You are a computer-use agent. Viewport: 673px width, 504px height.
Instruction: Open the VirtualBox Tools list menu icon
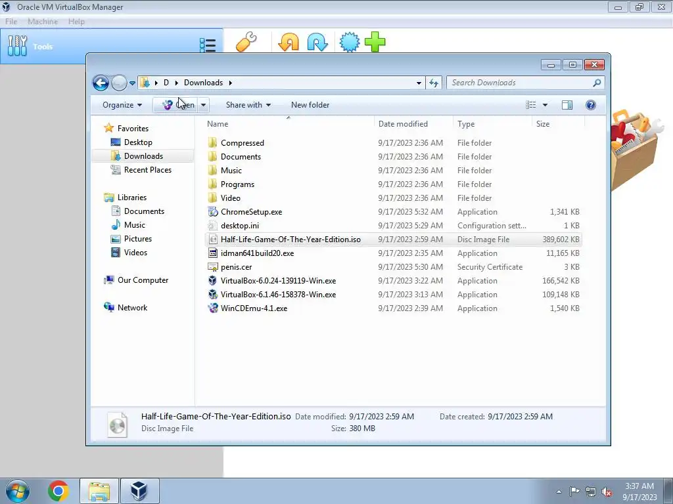pos(208,45)
